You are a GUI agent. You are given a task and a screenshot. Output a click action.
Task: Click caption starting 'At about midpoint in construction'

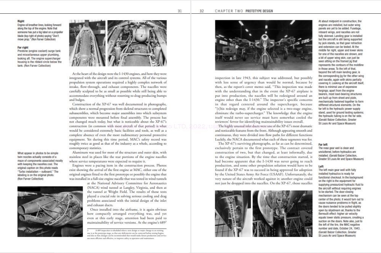coord(341,72)
